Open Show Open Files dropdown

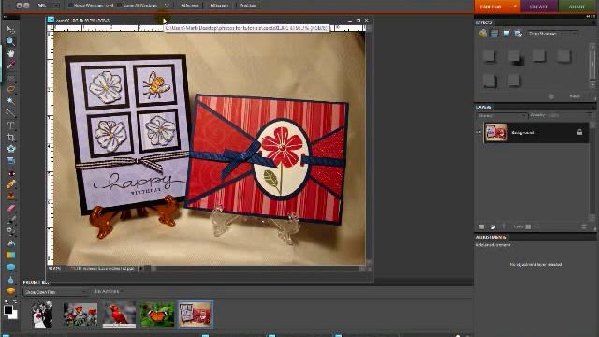point(55,292)
